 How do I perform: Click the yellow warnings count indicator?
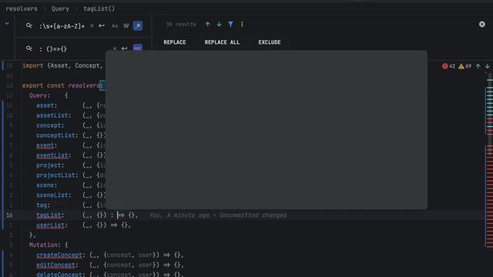pyautogui.click(x=464, y=66)
